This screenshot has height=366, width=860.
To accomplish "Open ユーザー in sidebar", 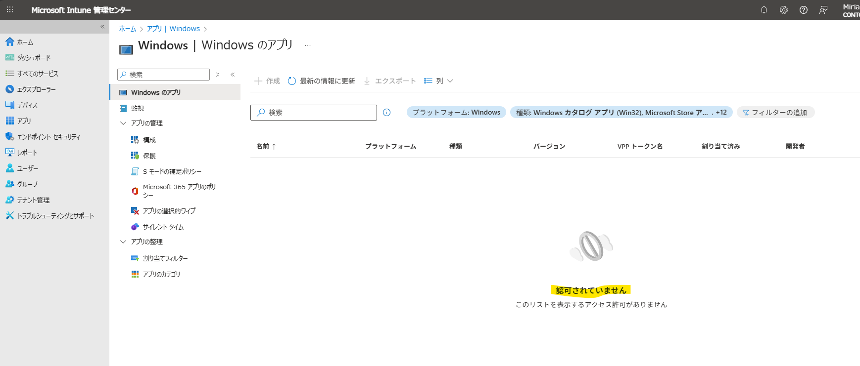I will 54,168.
